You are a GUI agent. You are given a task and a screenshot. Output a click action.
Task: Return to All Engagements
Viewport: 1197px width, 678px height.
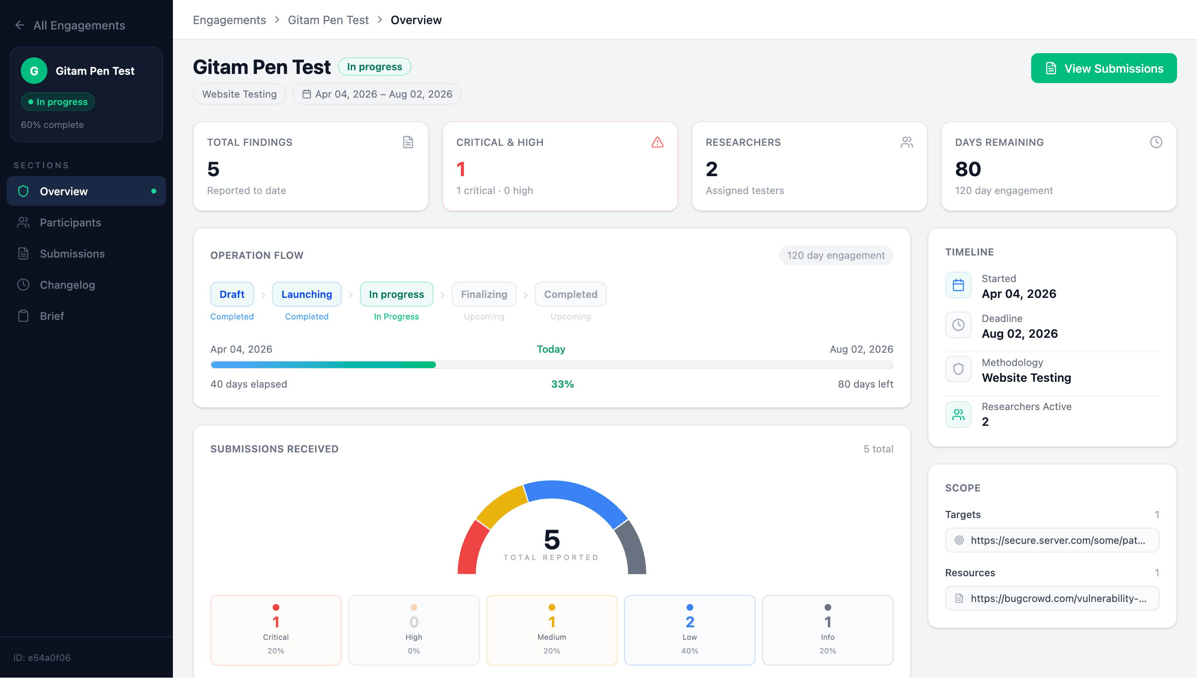pyautogui.click(x=70, y=25)
